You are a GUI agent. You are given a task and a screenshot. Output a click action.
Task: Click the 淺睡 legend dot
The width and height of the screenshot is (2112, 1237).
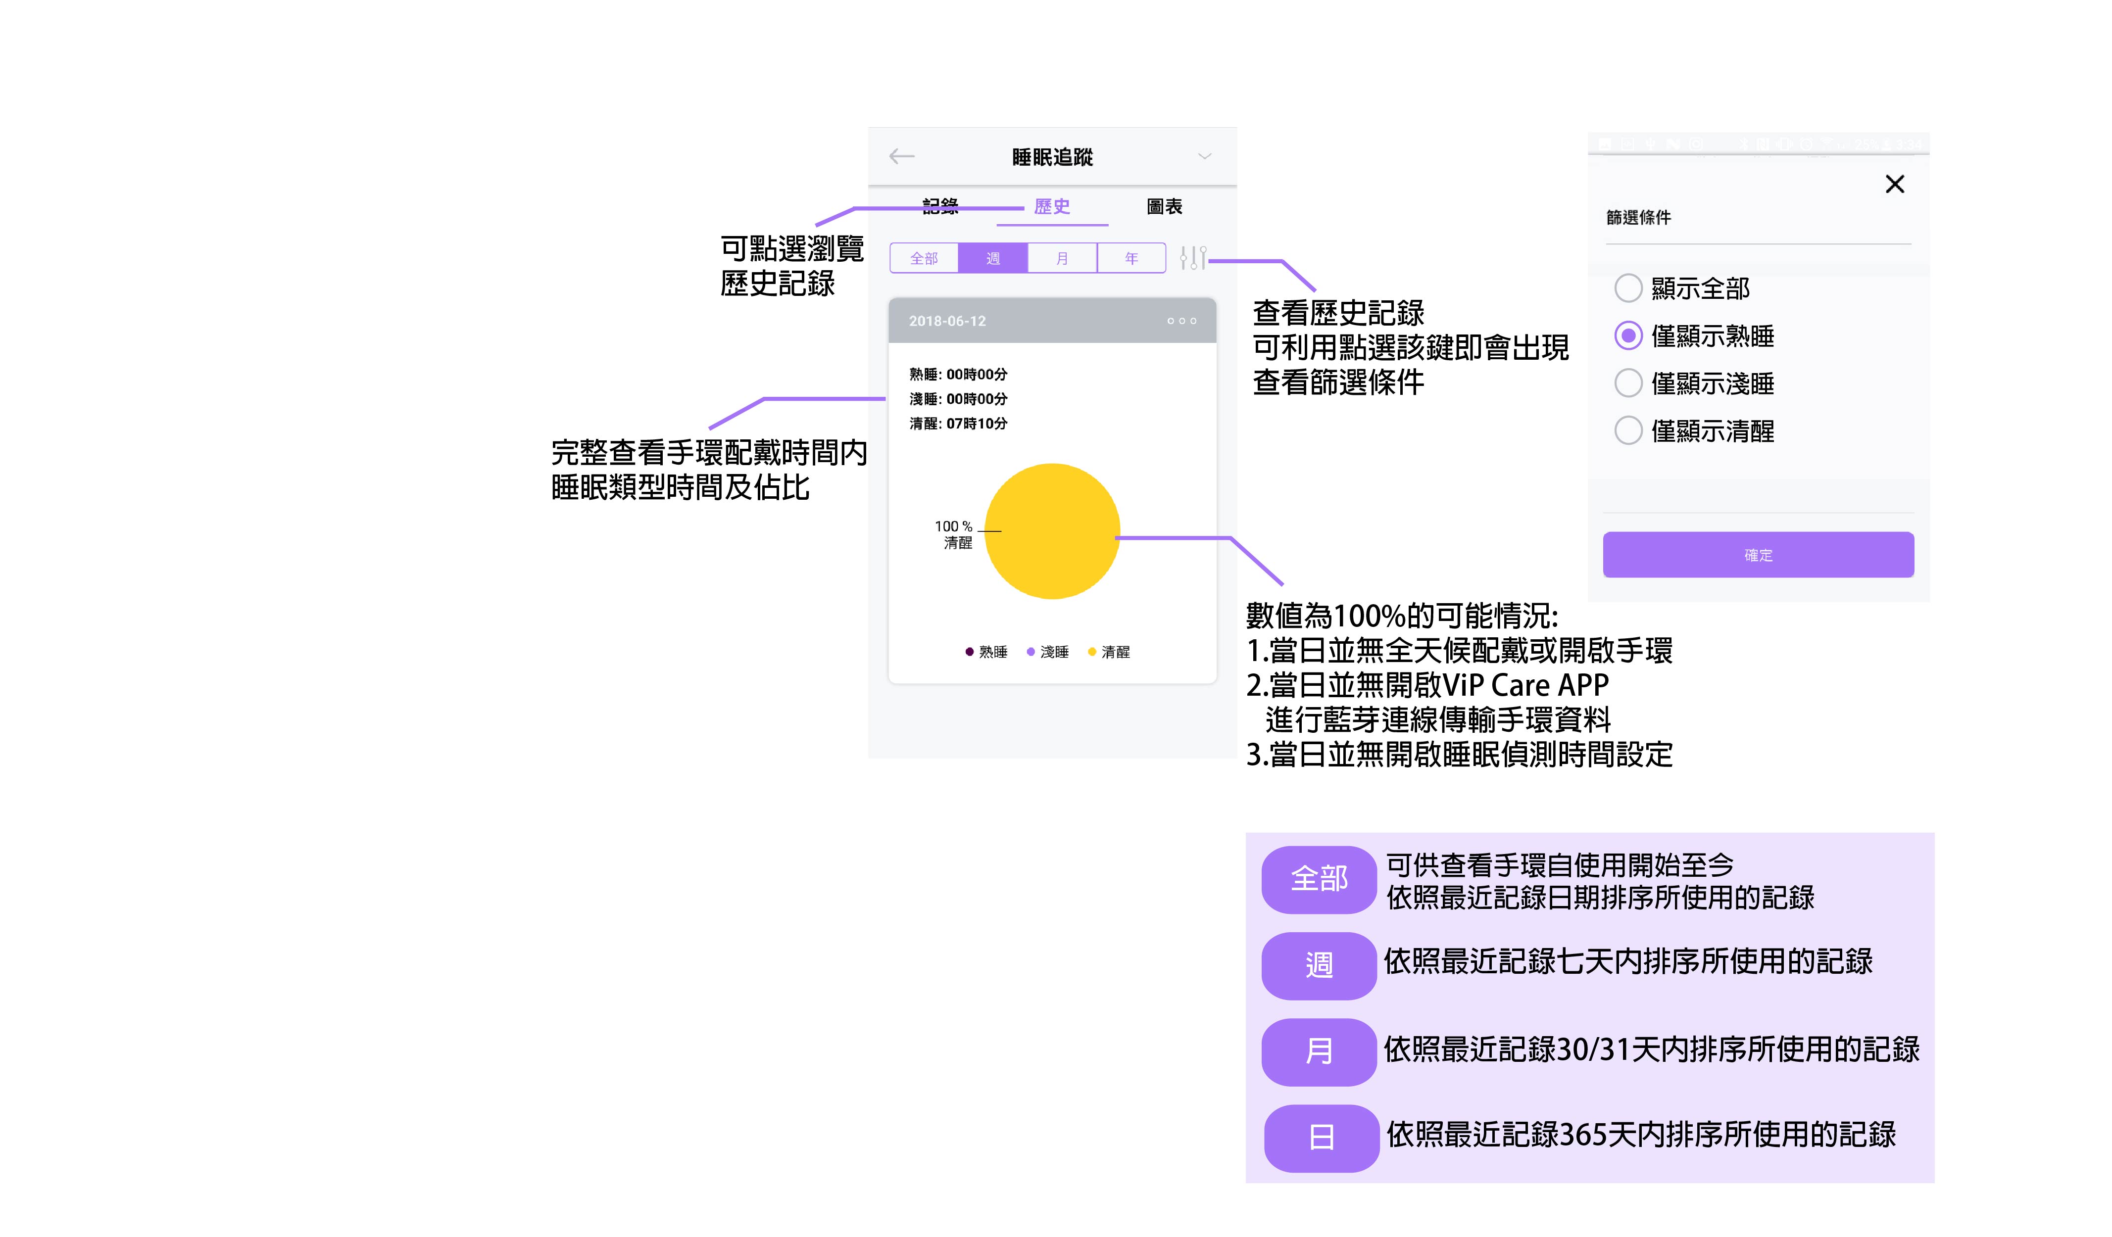click(1030, 652)
